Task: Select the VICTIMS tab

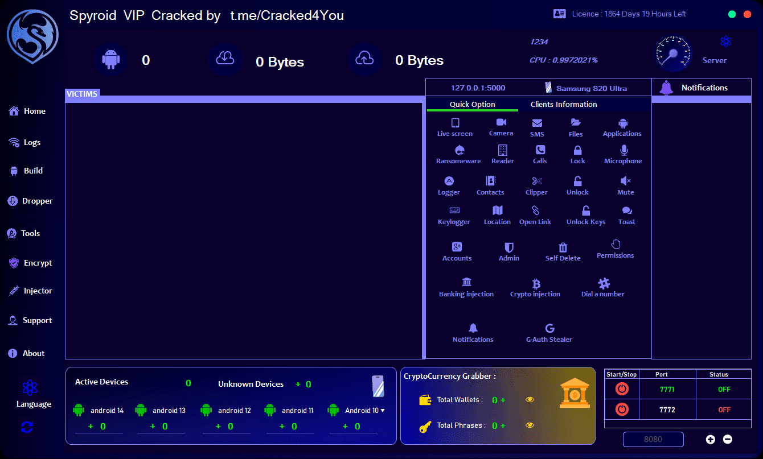Action: (x=82, y=93)
